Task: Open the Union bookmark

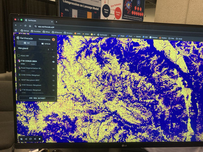Action: coord(86,34)
